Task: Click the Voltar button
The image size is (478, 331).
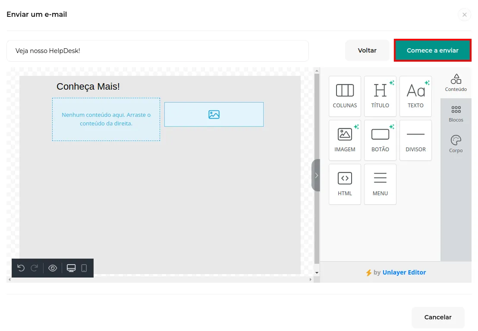Action: point(367,50)
